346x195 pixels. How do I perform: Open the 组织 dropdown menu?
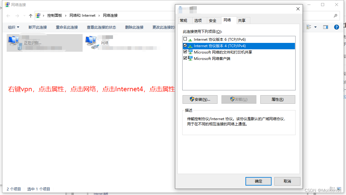[13, 27]
